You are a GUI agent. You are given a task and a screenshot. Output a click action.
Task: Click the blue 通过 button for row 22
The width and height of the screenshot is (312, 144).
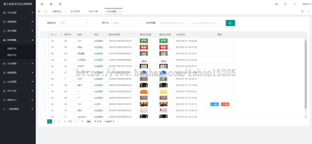(215, 104)
